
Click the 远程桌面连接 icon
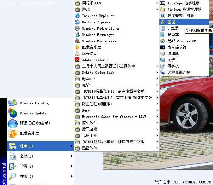click(163, 72)
